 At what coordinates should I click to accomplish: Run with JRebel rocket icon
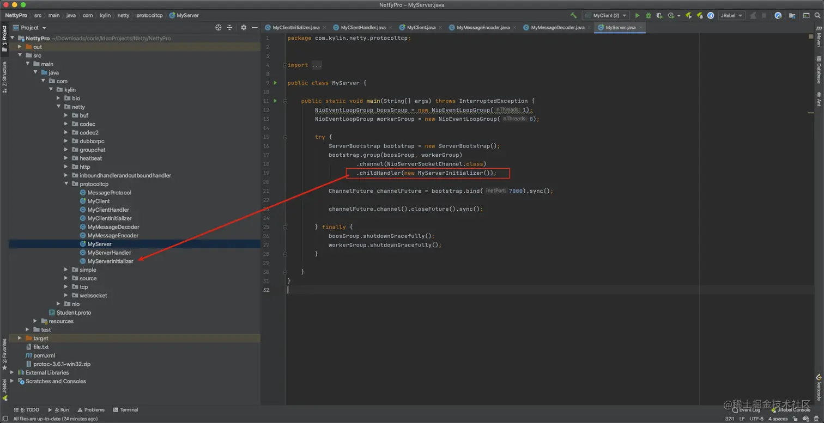pyautogui.click(x=688, y=15)
